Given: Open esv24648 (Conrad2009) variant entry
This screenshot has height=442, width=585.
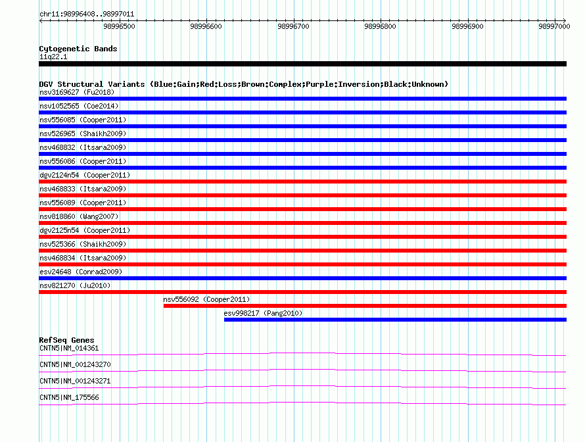Looking at the screenshot, I should [x=81, y=272].
